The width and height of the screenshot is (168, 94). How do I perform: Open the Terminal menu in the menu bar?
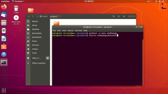click(x=78, y=31)
